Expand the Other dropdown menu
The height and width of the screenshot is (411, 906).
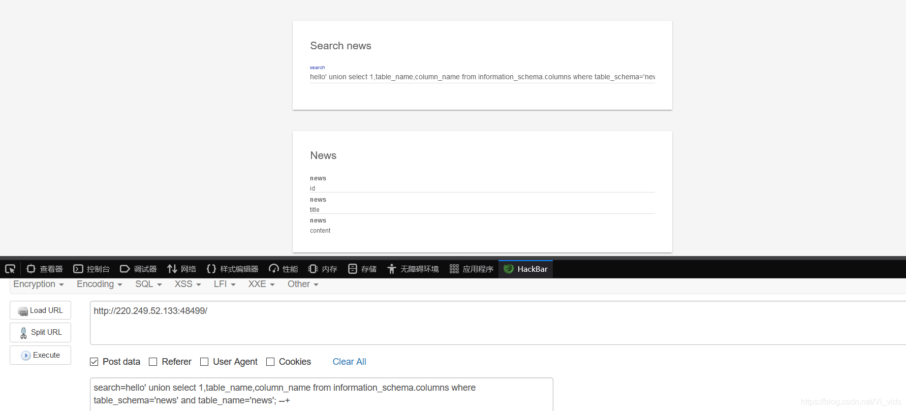(303, 284)
